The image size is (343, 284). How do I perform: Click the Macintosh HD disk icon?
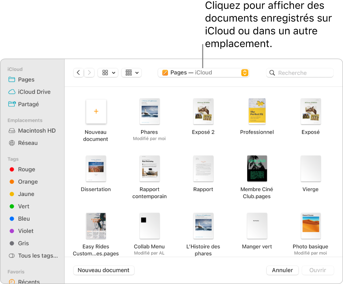(x=12, y=131)
